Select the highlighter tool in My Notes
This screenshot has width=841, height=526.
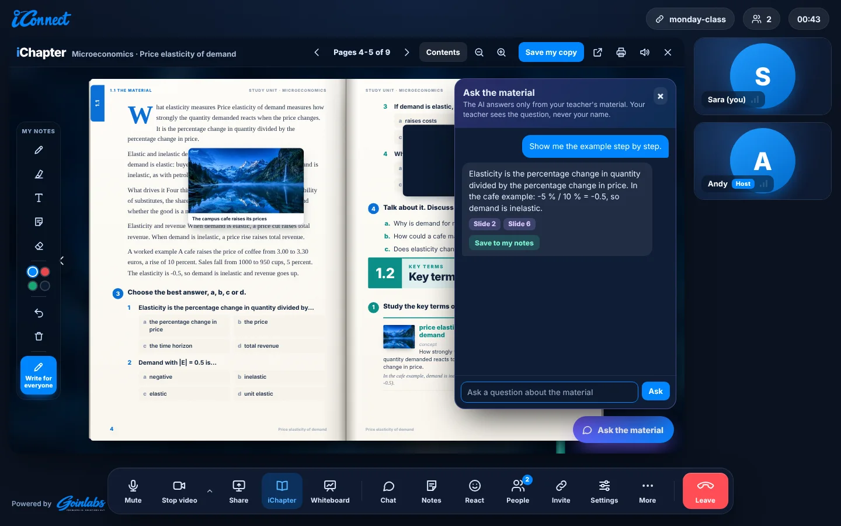tap(39, 174)
